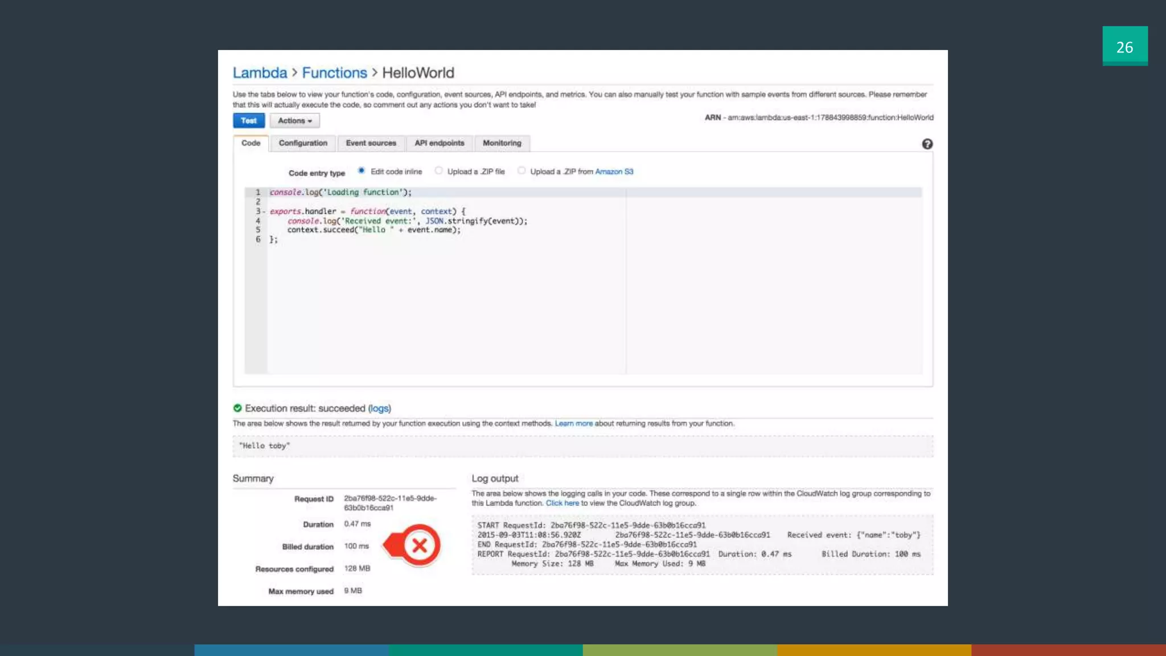Select Upload a .ZIP from Amazon S3 option
The width and height of the screenshot is (1166, 656).
tap(522, 171)
